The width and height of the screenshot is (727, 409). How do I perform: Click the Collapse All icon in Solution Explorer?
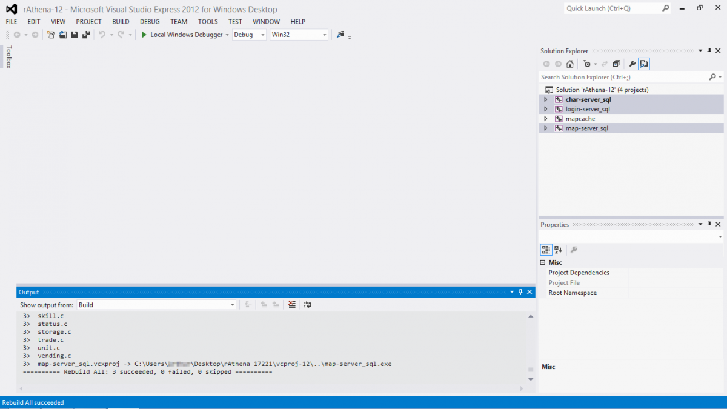pos(616,64)
